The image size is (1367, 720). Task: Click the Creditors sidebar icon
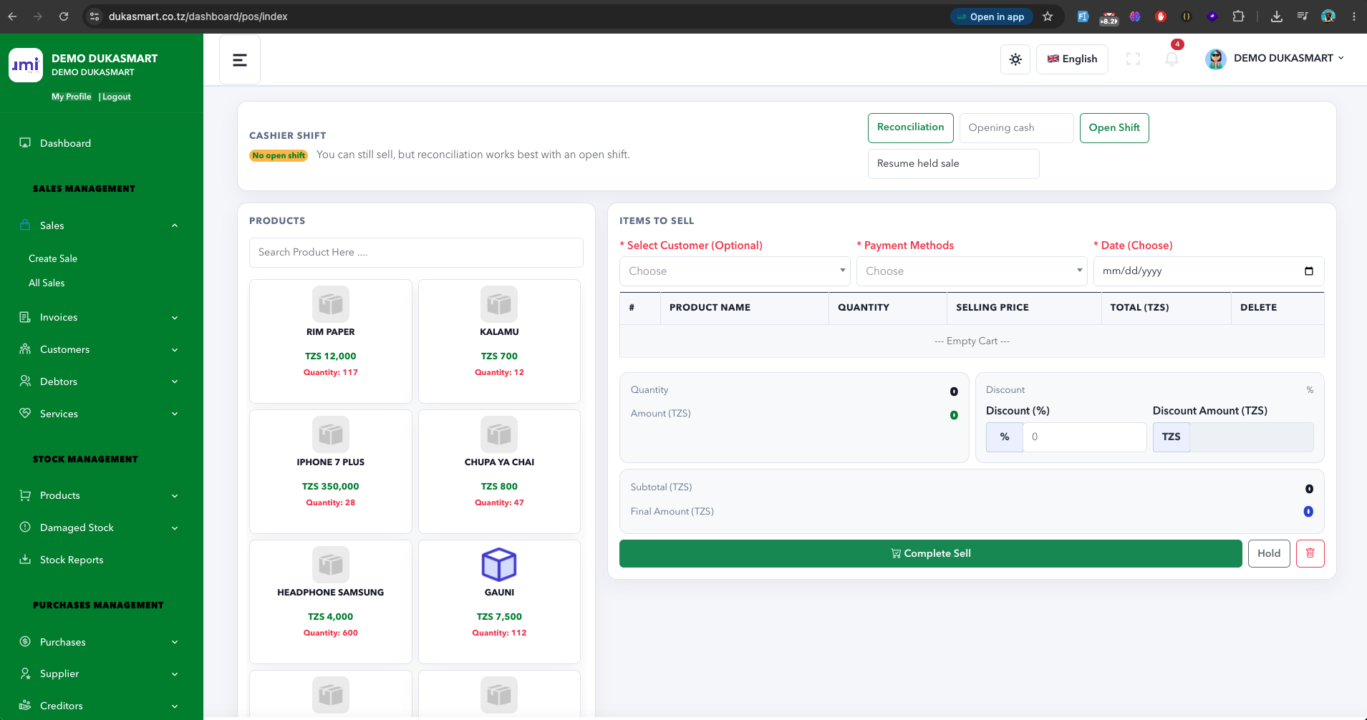point(25,705)
